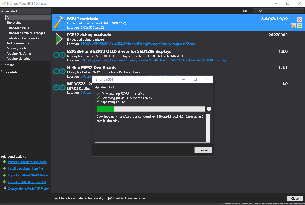The width and height of the screenshot is (305, 205).
Task: Switch to the Toolchains category
Action: pyautogui.click(x=14, y=22)
